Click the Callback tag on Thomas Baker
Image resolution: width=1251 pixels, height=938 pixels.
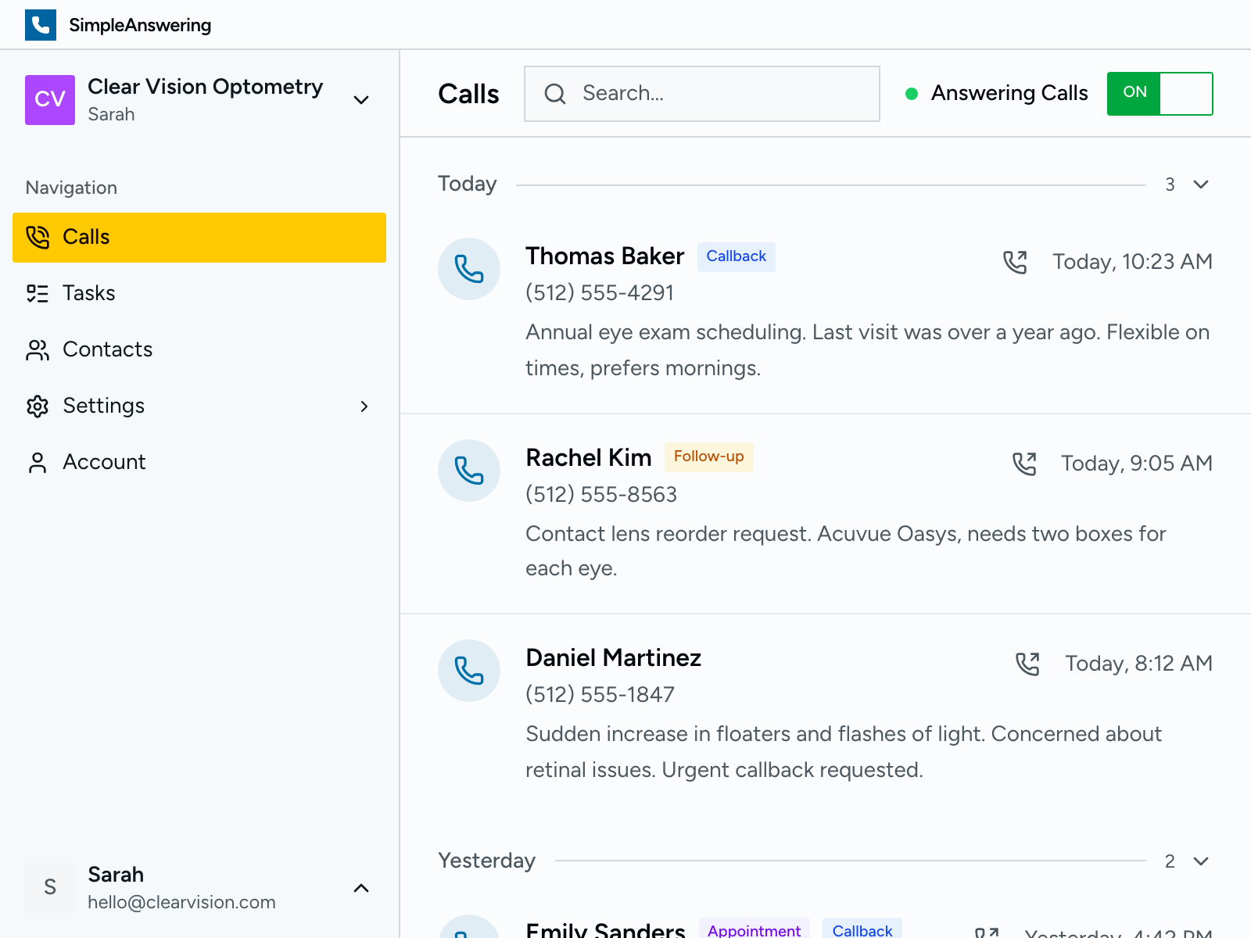(735, 256)
